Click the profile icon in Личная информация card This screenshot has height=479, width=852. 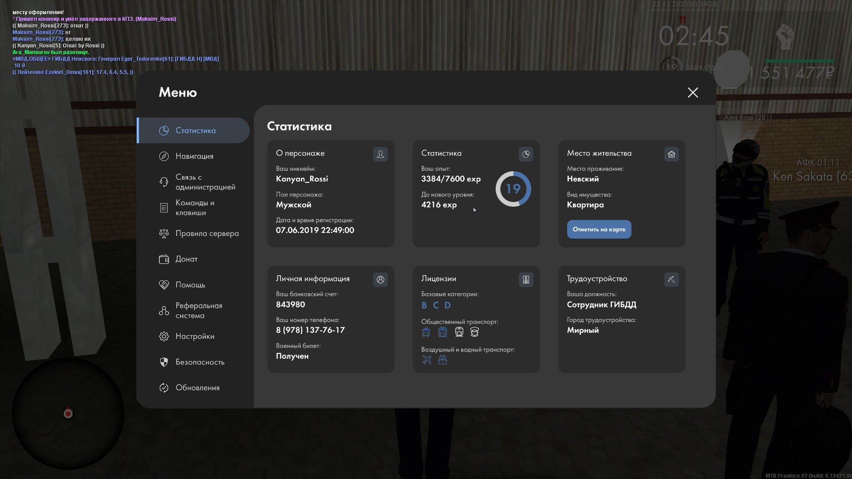click(x=380, y=279)
